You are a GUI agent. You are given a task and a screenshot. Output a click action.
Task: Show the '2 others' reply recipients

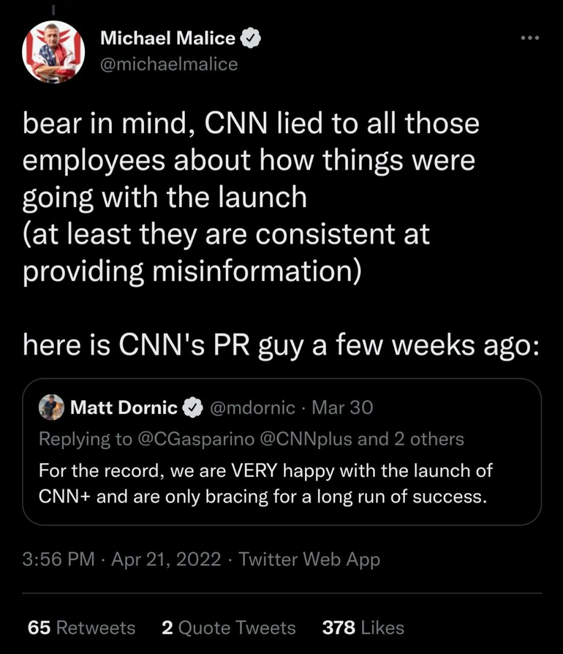431,439
